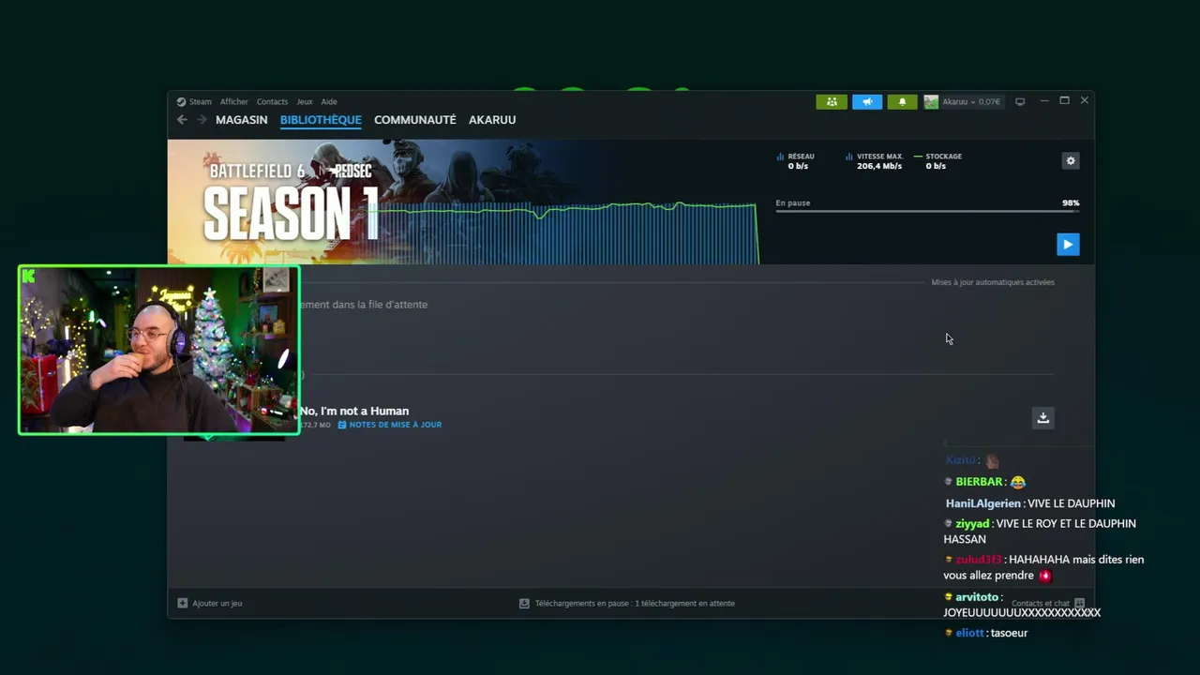Open the blue megaphone announcements button
The image size is (1200, 675).
coord(867,101)
